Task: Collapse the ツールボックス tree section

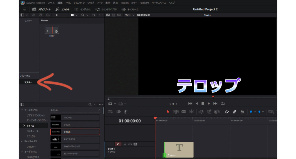Action: tap(21, 110)
